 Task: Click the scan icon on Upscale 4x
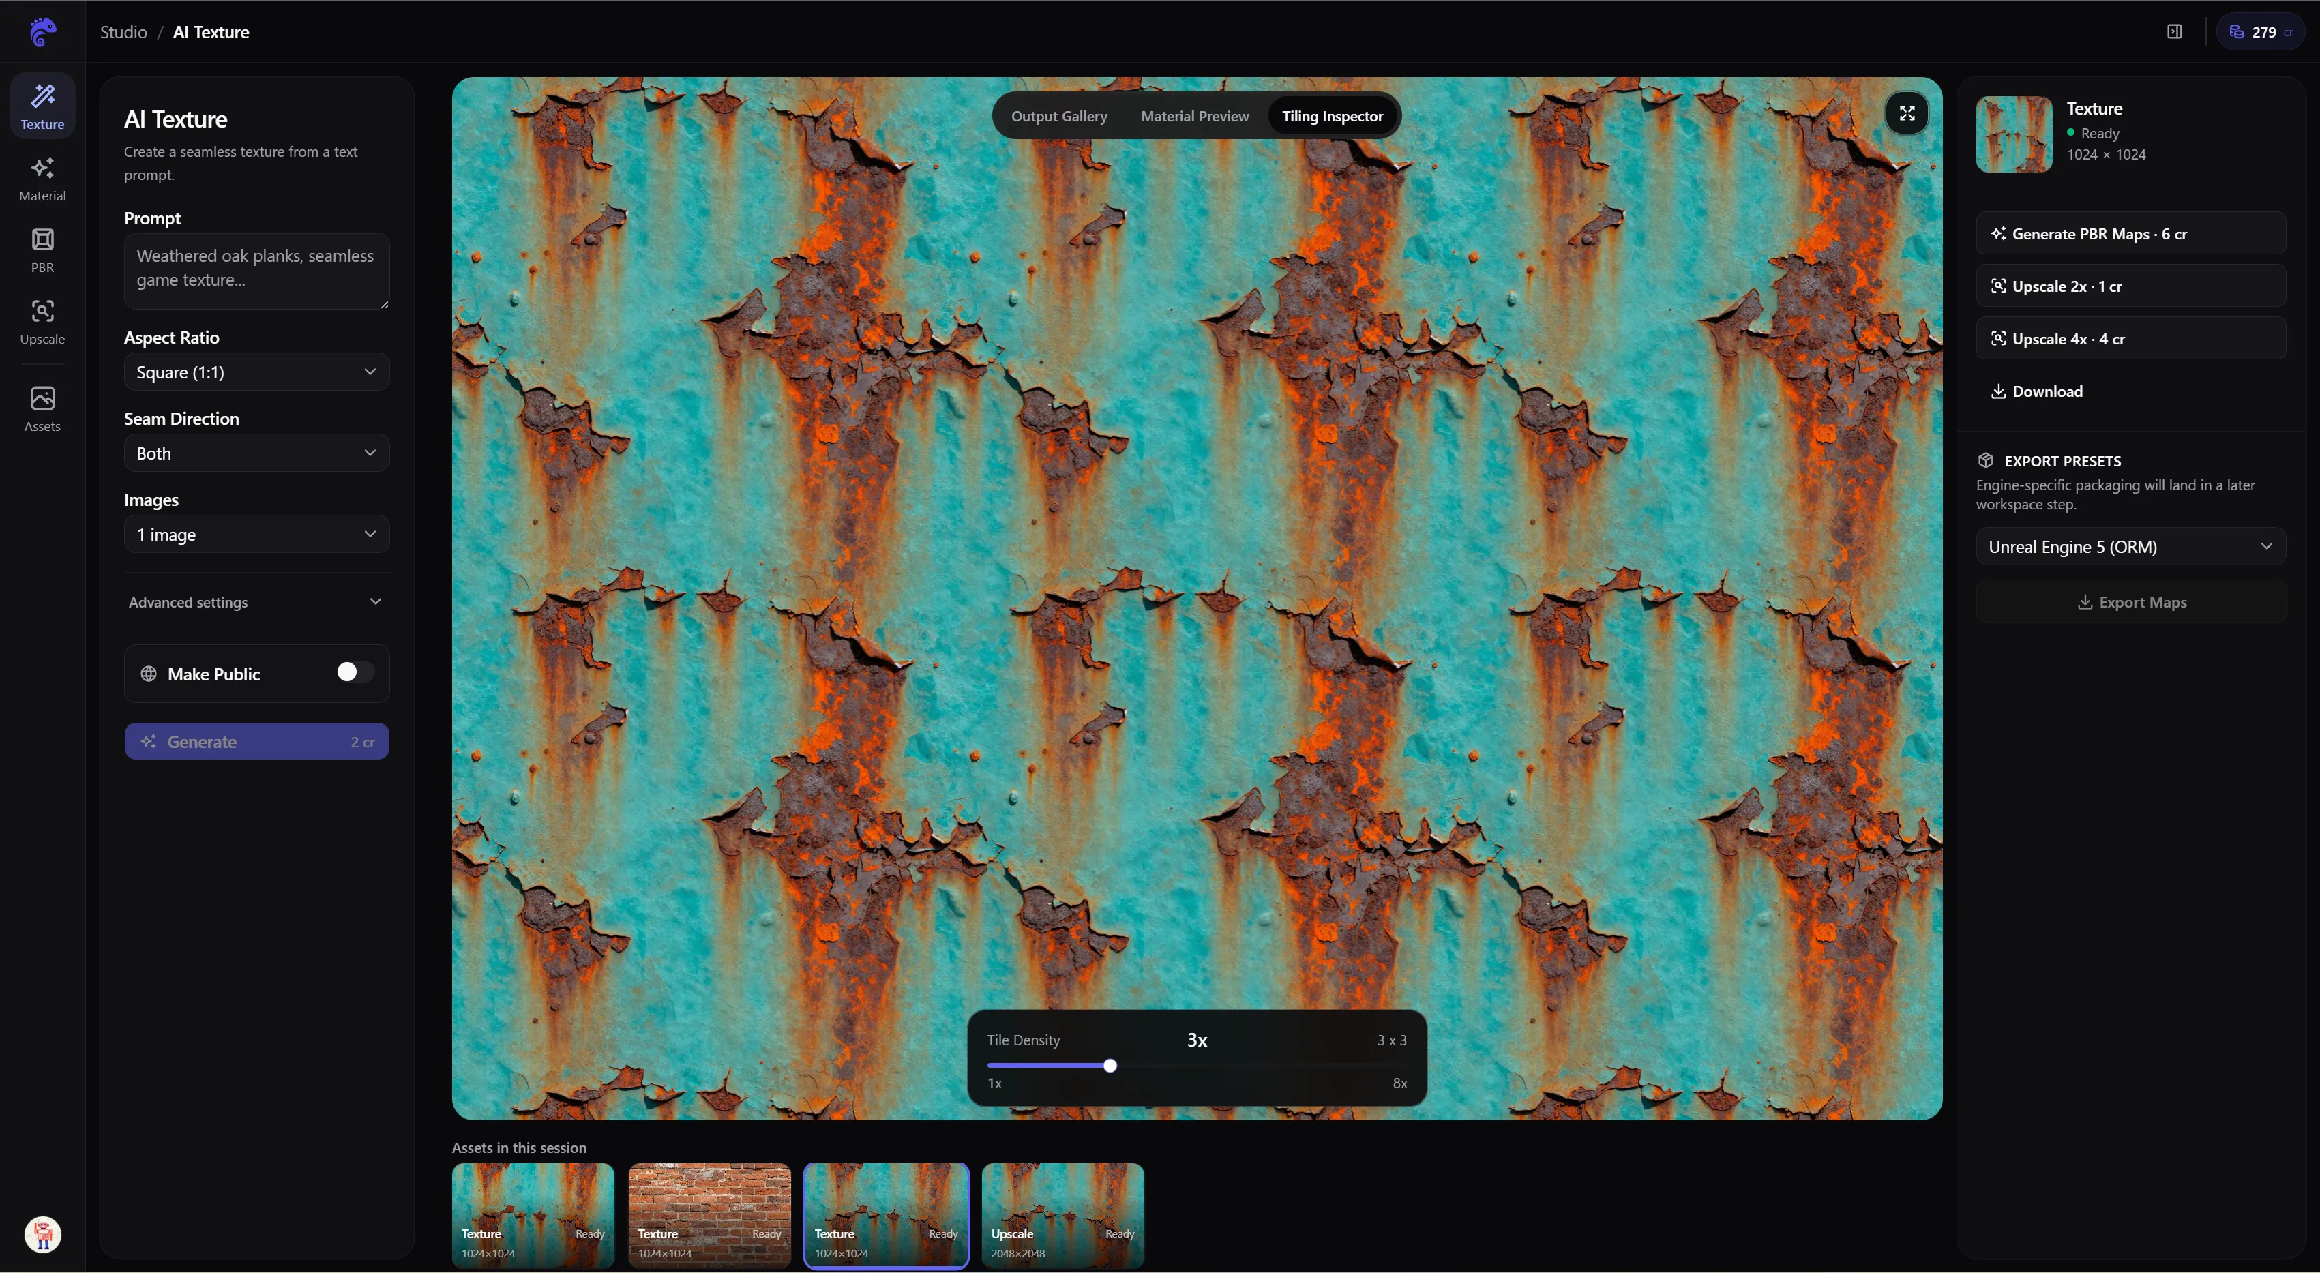1997,338
